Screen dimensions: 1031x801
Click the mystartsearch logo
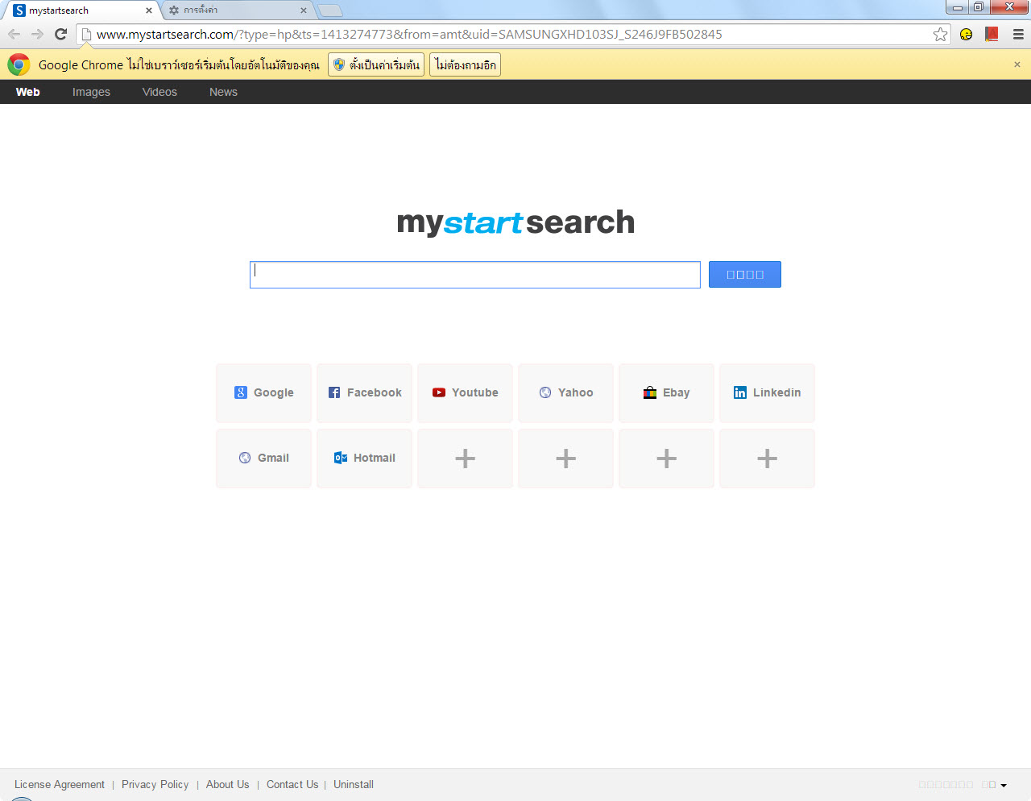[x=515, y=222]
